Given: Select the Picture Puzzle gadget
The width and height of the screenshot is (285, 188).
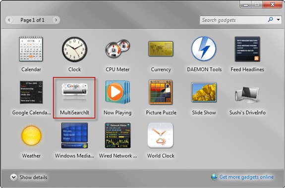Looking at the screenshot, I should [x=161, y=92].
